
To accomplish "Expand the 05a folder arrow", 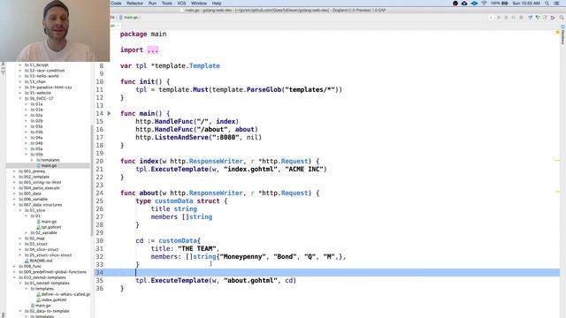I will click(27, 148).
